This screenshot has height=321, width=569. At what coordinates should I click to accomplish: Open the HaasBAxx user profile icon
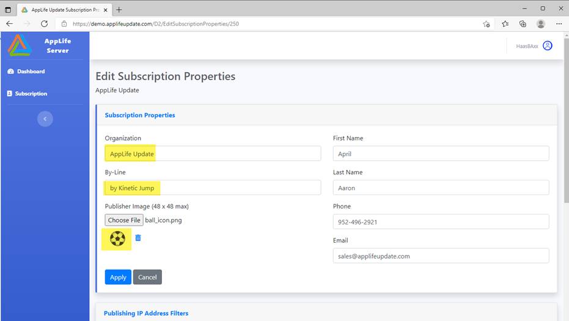point(547,46)
